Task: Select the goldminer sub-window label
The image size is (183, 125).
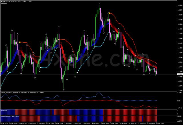Action: pyautogui.click(x=4, y=110)
